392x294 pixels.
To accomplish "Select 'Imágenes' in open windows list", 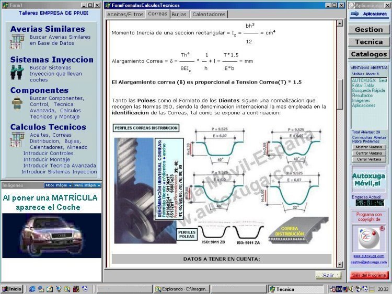I will click(x=361, y=100).
